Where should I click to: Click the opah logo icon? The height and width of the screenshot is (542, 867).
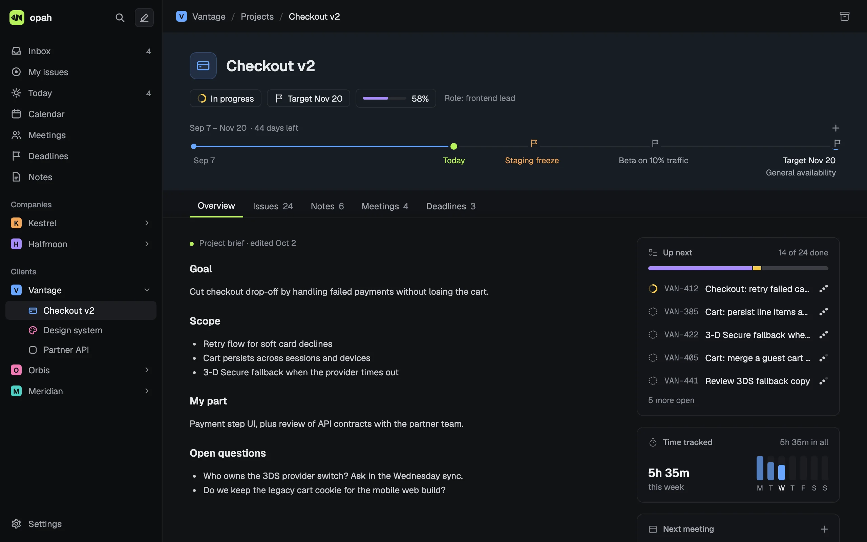coord(17,18)
